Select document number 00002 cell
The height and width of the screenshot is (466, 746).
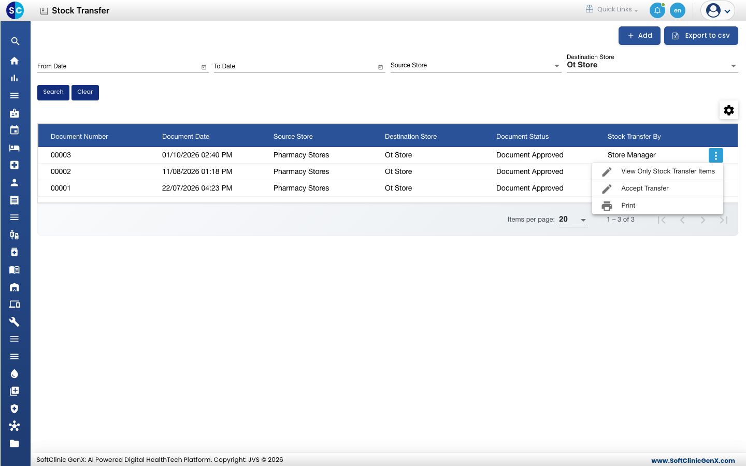click(x=61, y=172)
